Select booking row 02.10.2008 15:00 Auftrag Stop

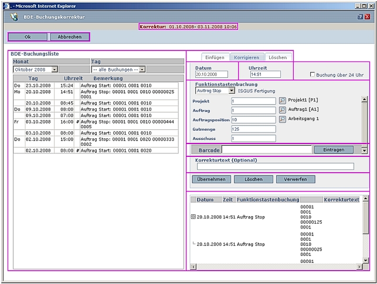tap(96, 142)
